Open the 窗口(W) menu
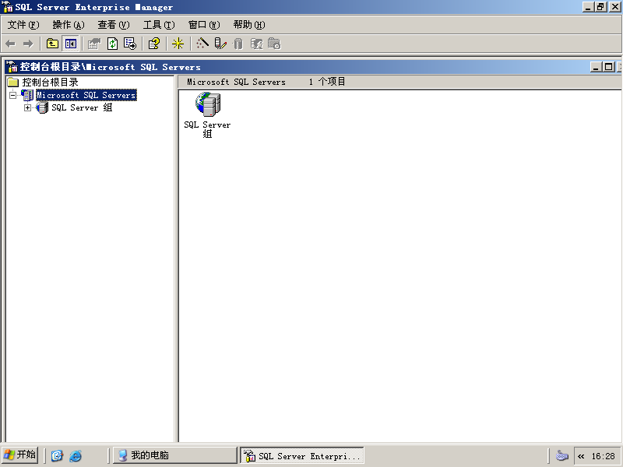Image resolution: width=623 pixels, height=467 pixels. (204, 25)
